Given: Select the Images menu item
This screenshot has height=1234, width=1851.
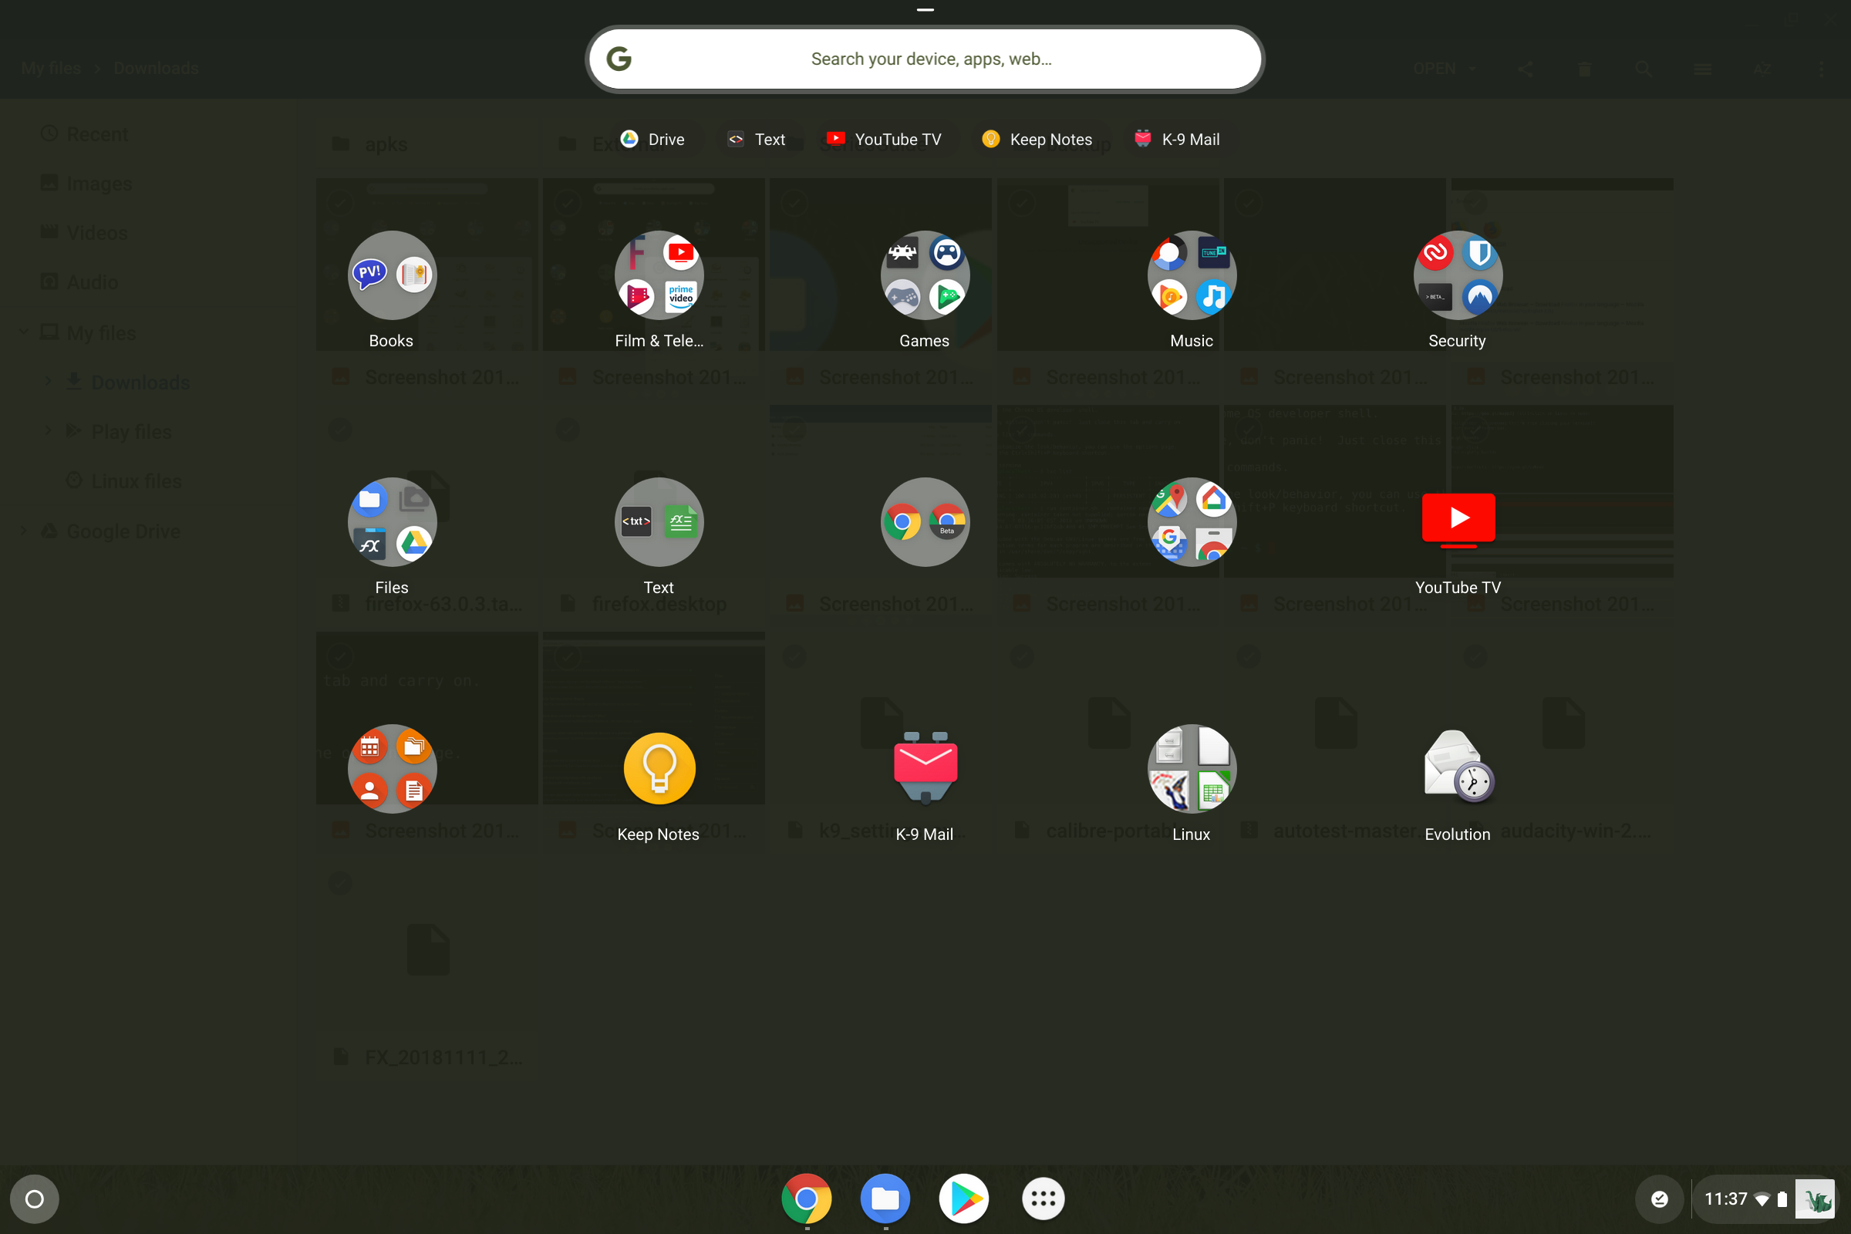Looking at the screenshot, I should (99, 182).
